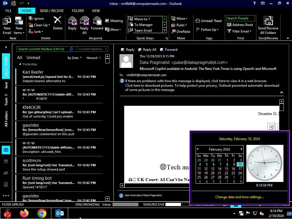Switch to the FOLDER tab

tap(78, 11)
